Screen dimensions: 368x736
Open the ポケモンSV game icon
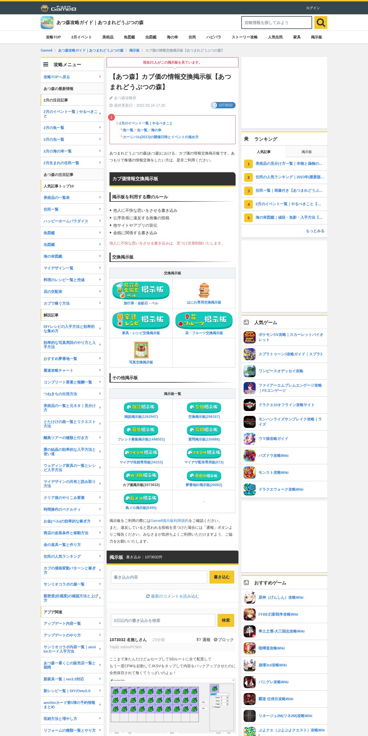[250, 337]
